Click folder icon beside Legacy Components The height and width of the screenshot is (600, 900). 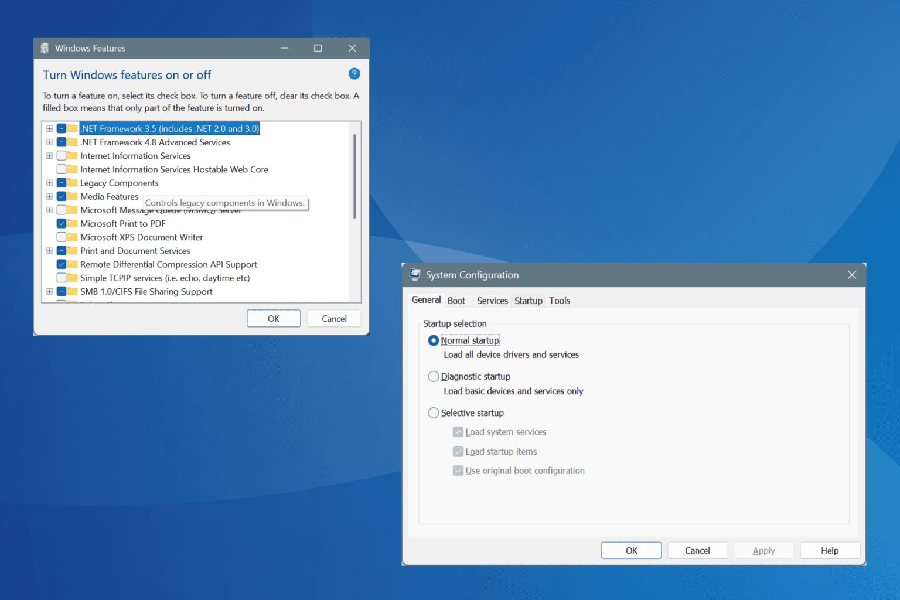[x=72, y=183]
